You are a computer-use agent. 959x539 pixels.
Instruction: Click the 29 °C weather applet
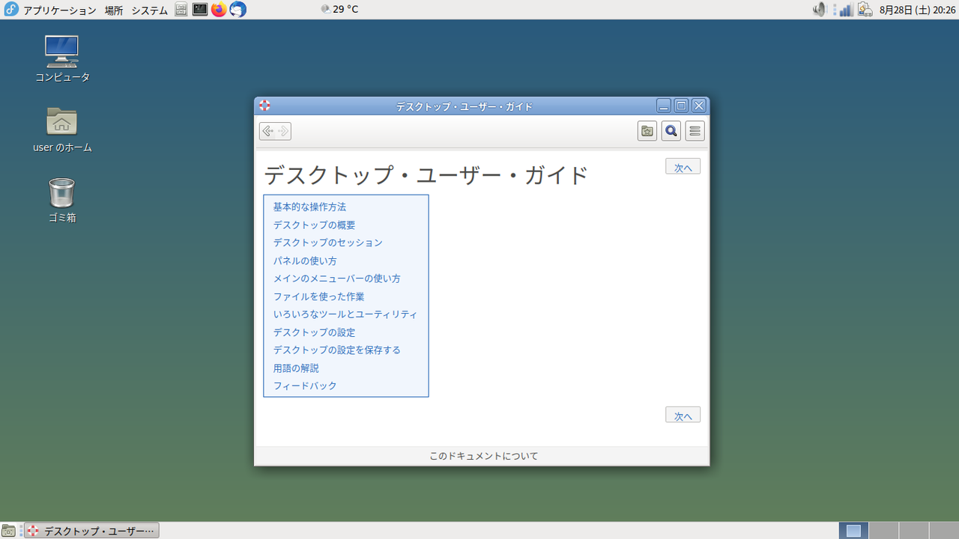point(339,10)
